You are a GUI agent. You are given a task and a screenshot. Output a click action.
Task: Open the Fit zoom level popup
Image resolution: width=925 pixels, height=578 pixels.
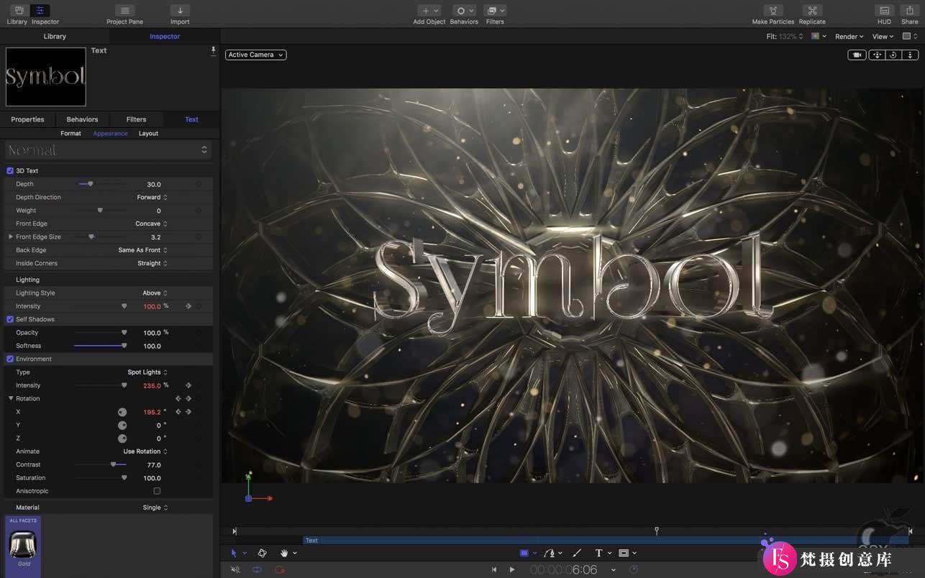(785, 37)
